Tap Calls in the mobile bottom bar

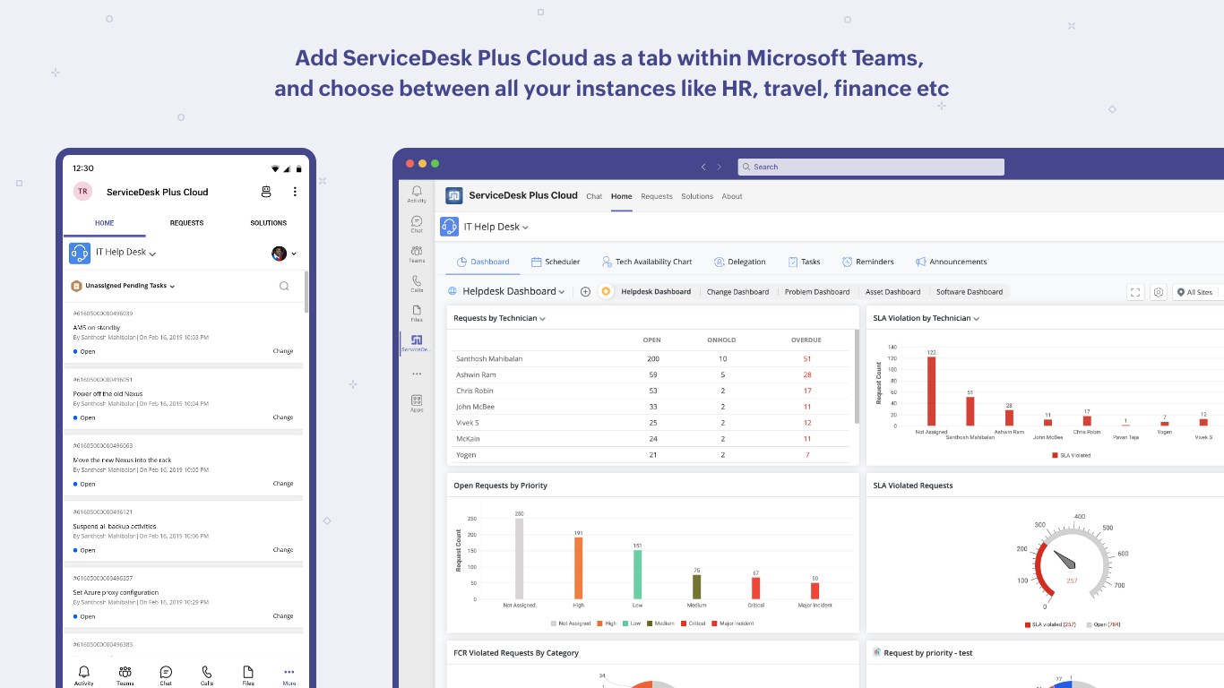[x=207, y=675]
